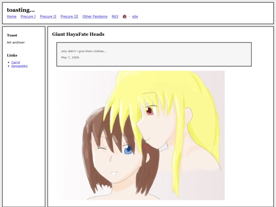The image size is (276, 207).
Task: Select the R63 navigation link
Action: pyautogui.click(x=115, y=16)
